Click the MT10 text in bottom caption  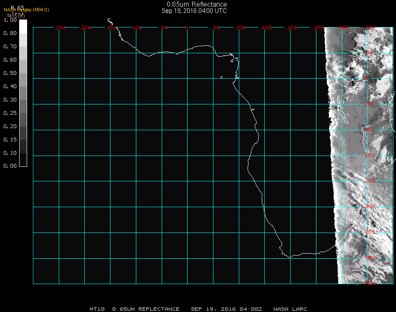97,309
